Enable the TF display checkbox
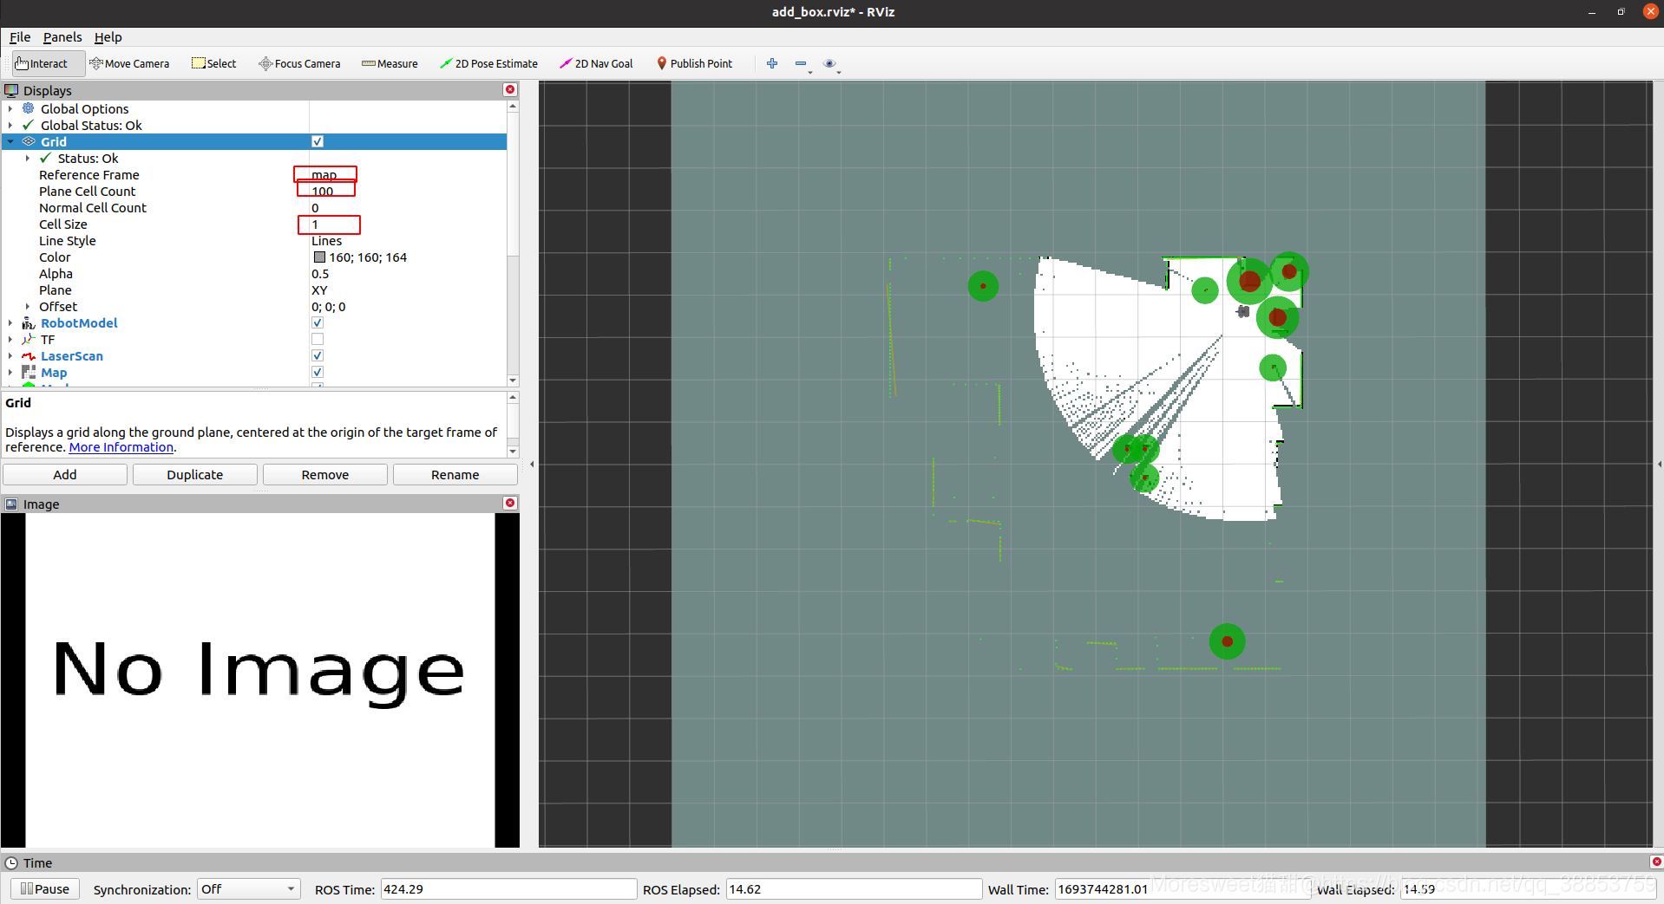The height and width of the screenshot is (904, 1664). [x=317, y=339]
